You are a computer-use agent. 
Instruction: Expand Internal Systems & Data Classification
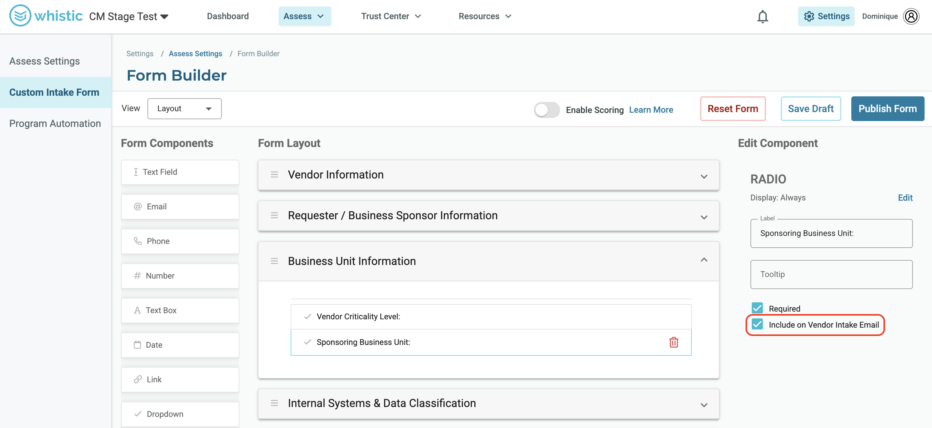coord(704,405)
